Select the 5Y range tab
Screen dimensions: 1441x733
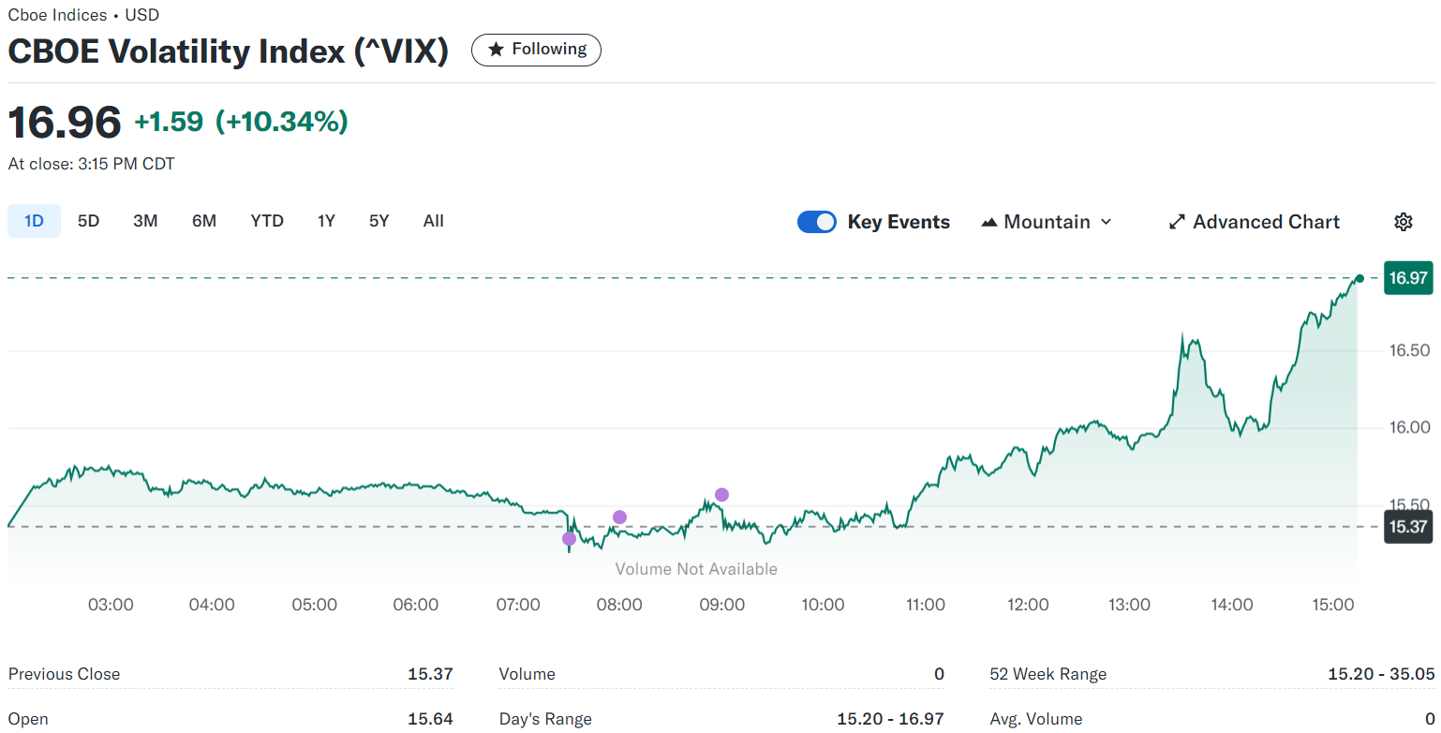click(379, 221)
